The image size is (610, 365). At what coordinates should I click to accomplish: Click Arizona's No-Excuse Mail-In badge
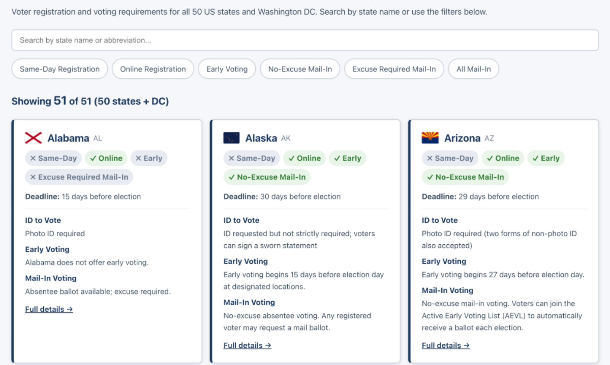pos(465,177)
